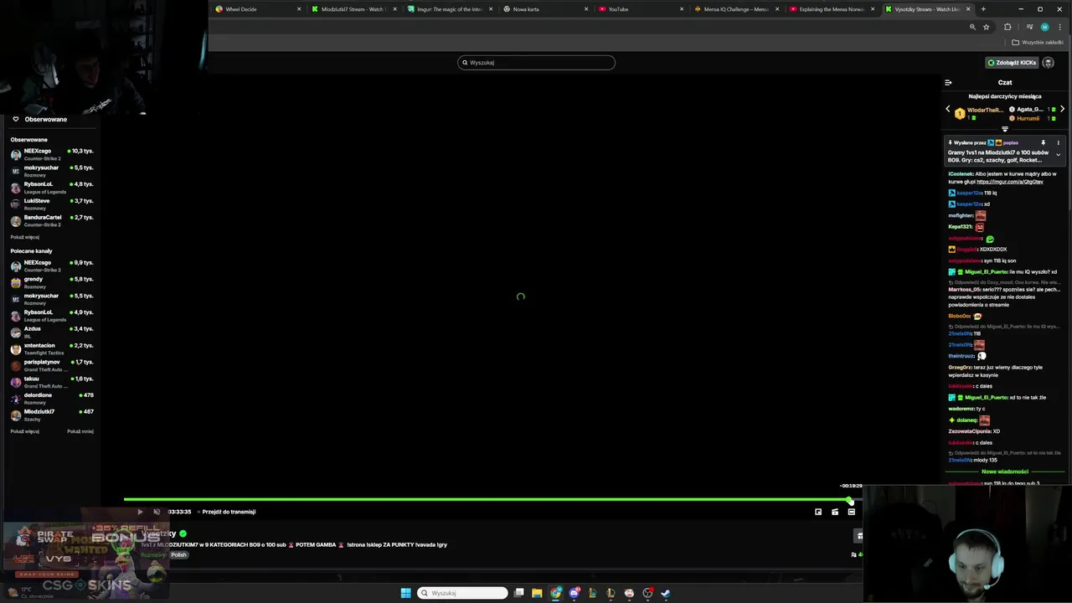Image resolution: width=1072 pixels, height=603 pixels.
Task: Open Wszystkie zakładki bookmarks folder
Action: (x=1038, y=43)
